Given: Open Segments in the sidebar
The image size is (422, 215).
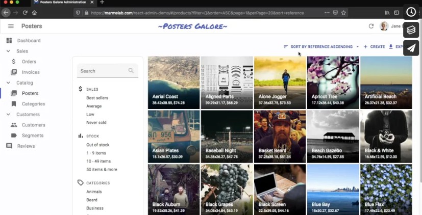Looking at the screenshot, I should pos(32,136).
